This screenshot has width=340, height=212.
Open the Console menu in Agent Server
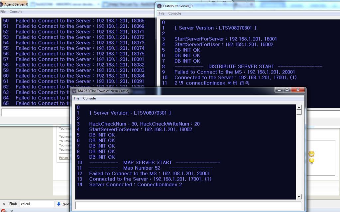16,12
